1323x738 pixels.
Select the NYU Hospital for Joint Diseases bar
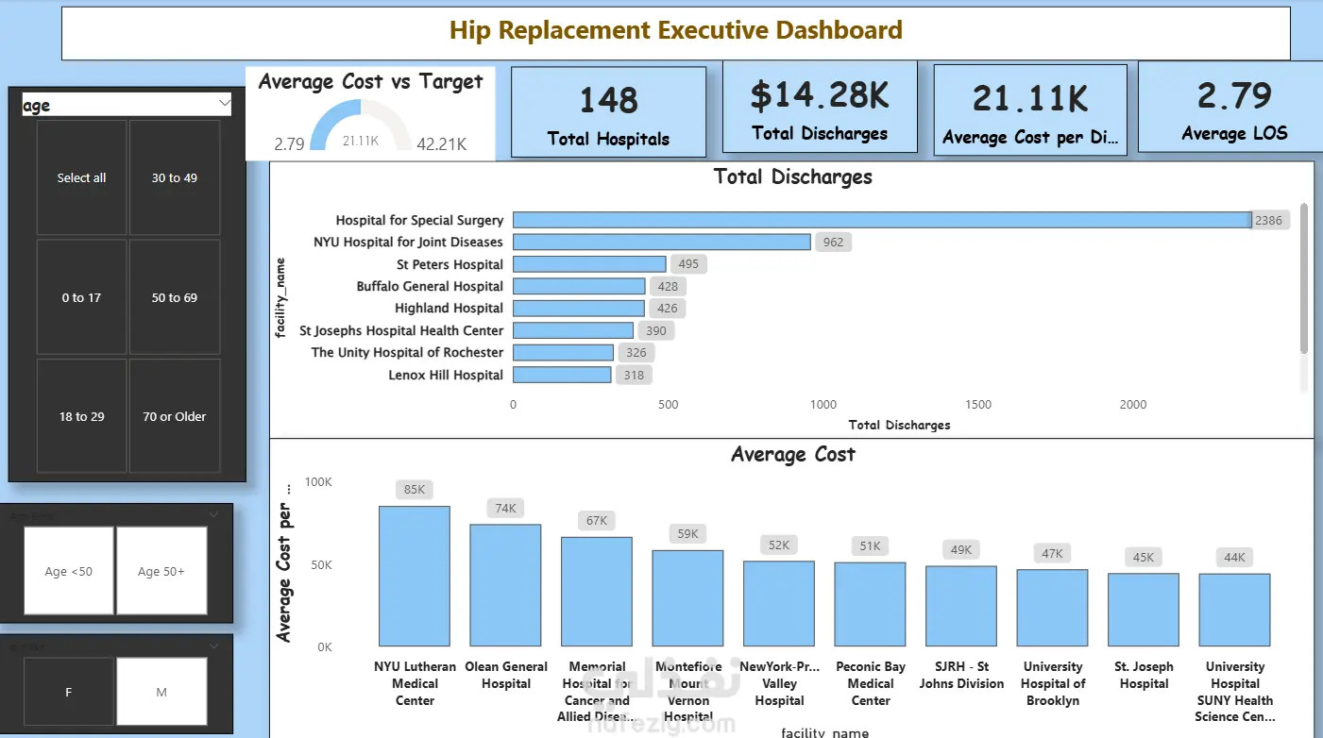click(661, 242)
